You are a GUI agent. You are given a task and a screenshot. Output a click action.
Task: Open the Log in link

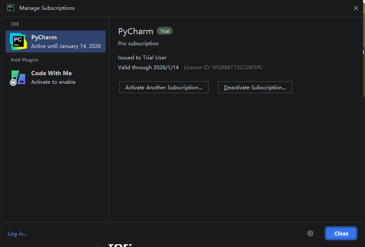18,233
